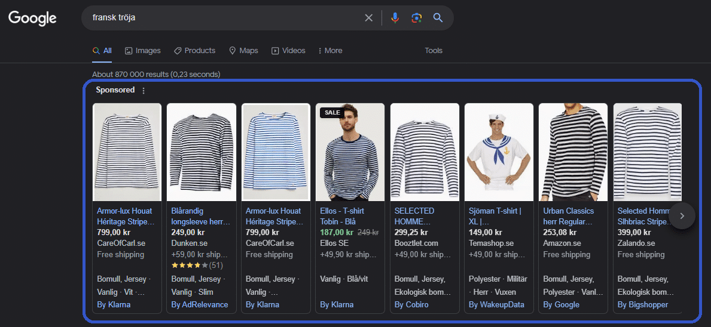Open Google Lens image search
Screen dimensions: 711x327
coord(416,18)
